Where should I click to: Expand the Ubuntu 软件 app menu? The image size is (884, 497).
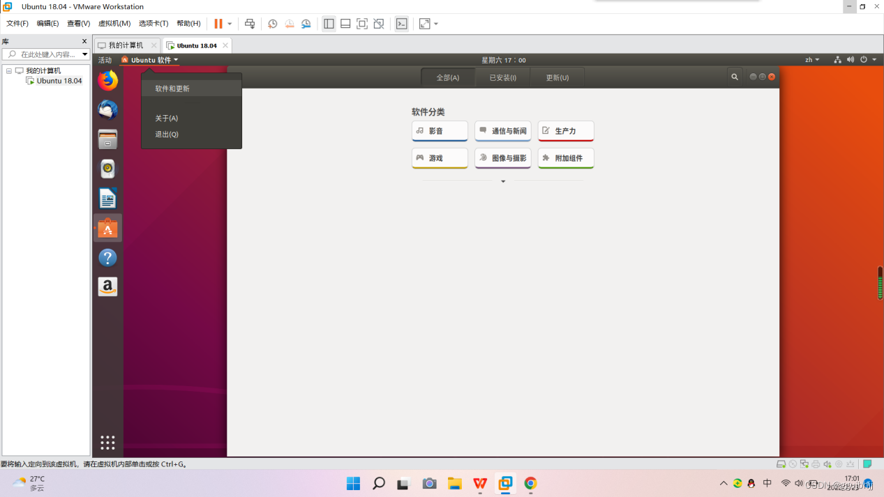(149, 60)
